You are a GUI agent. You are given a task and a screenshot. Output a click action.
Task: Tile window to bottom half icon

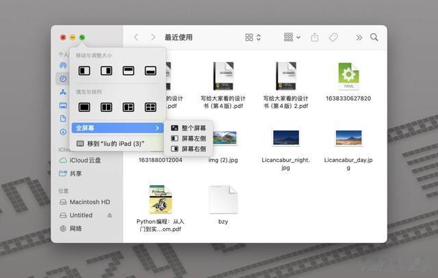151,71
